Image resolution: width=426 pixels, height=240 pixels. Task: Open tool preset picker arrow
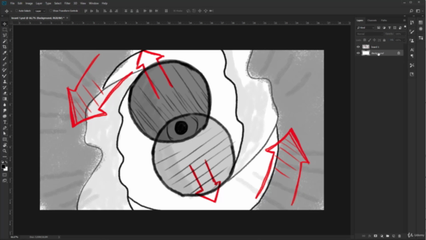(x=11, y=11)
